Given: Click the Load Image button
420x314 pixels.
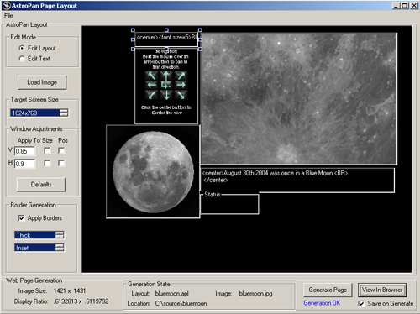Looking at the screenshot, I should (42, 82).
